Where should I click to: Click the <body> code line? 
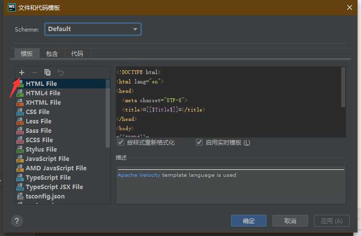point(125,129)
